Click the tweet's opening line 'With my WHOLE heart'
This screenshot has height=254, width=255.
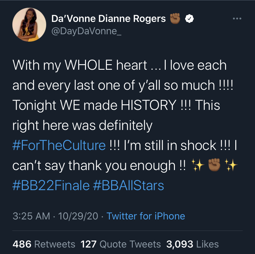tap(80, 65)
